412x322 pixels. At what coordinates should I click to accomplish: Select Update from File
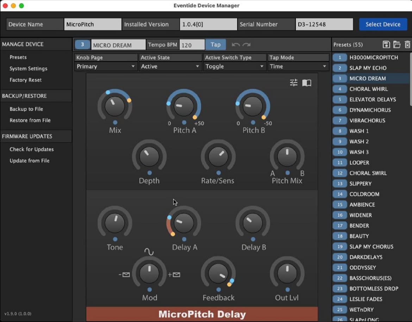click(x=30, y=160)
